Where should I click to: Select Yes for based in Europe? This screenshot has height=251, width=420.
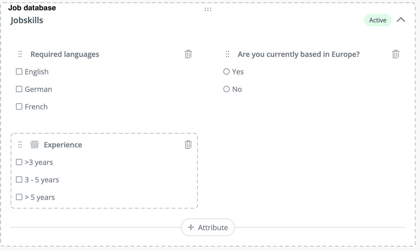click(227, 72)
